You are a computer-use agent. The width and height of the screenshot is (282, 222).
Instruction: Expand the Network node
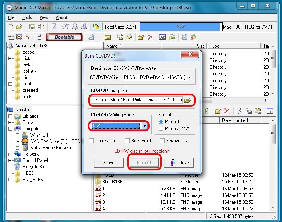(x=10, y=154)
